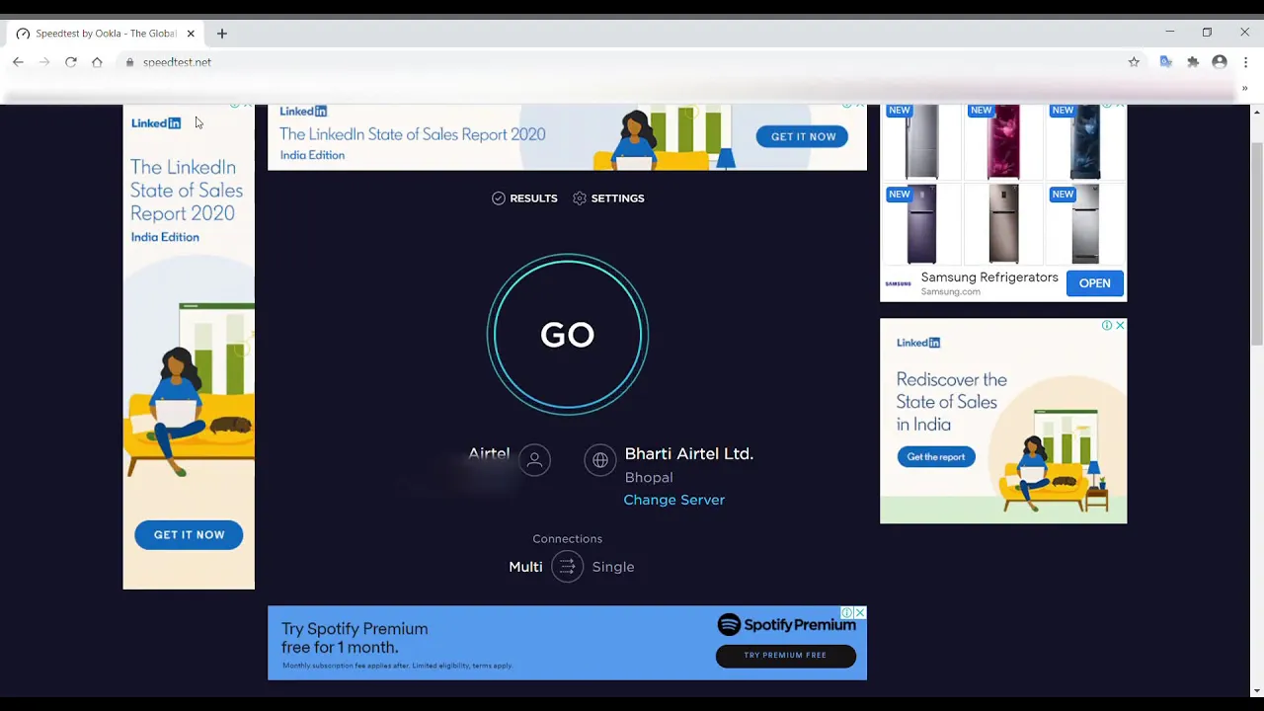Close the 'Rediscover the State of Sales' ad
Image resolution: width=1264 pixels, height=711 pixels.
coord(1120,325)
